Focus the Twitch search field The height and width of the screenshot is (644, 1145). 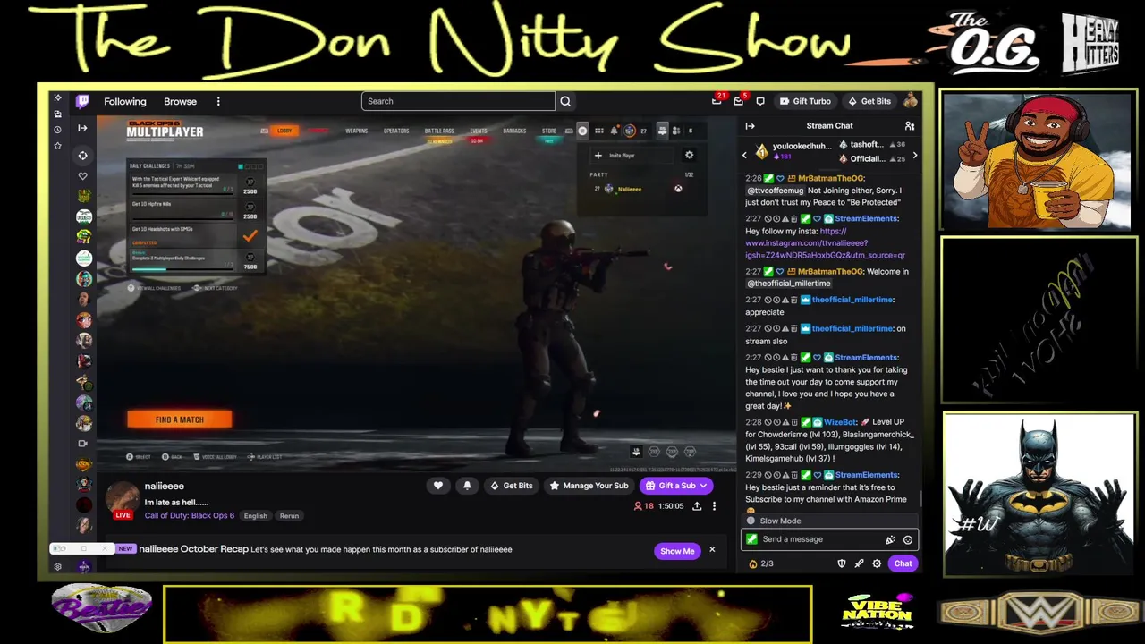coord(458,101)
